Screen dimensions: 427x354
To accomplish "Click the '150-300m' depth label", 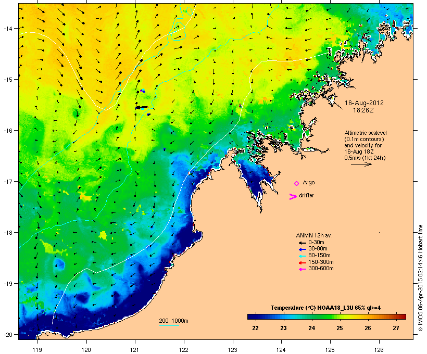I will [321, 262].
